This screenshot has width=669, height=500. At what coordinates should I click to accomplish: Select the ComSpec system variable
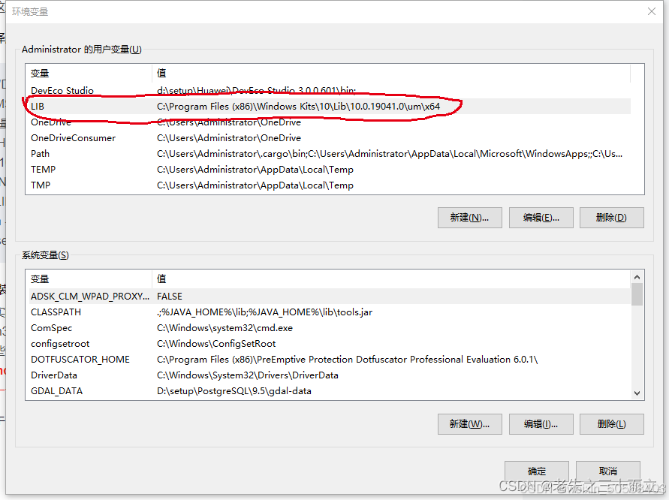pyautogui.click(x=90, y=327)
